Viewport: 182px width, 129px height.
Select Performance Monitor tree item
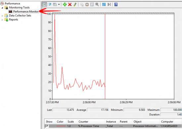pos(26,12)
